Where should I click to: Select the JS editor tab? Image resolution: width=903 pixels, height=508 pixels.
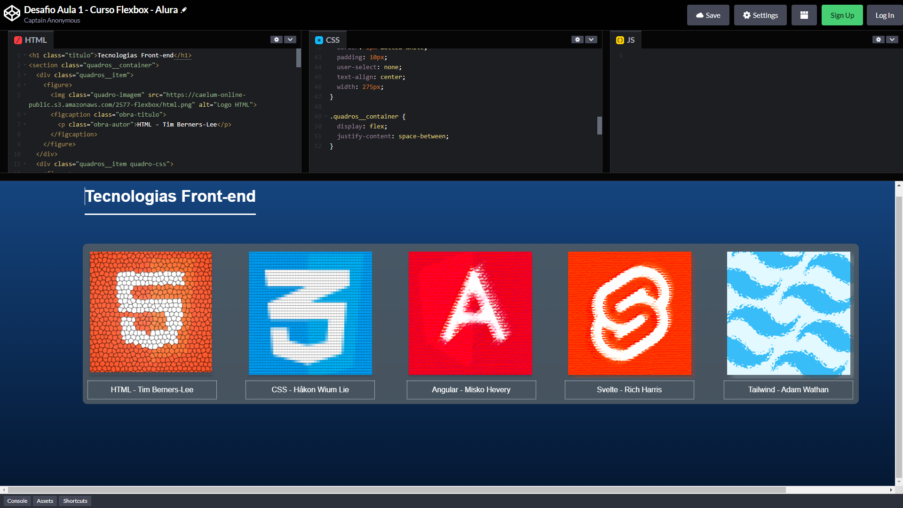click(626, 40)
